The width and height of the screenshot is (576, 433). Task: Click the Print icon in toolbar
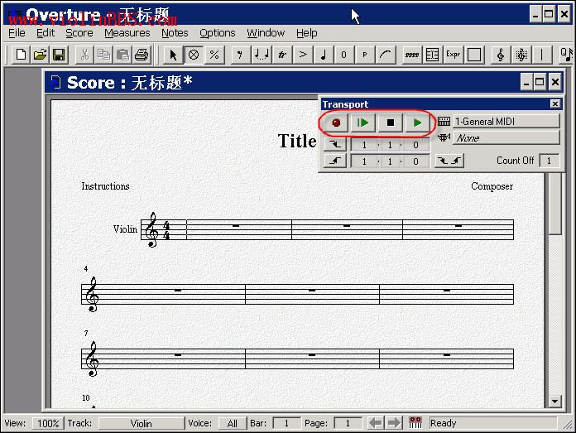coord(142,55)
